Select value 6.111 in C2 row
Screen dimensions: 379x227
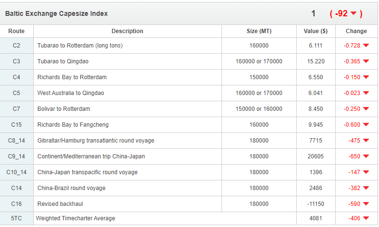pyautogui.click(x=315, y=46)
